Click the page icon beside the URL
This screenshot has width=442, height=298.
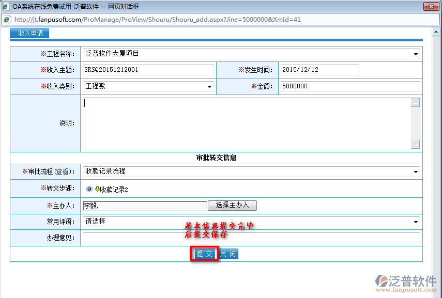[x=7, y=20]
